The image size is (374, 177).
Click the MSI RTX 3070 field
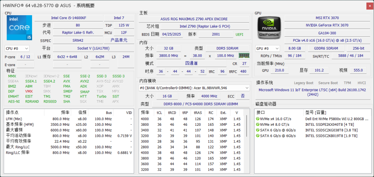[x=327, y=18]
